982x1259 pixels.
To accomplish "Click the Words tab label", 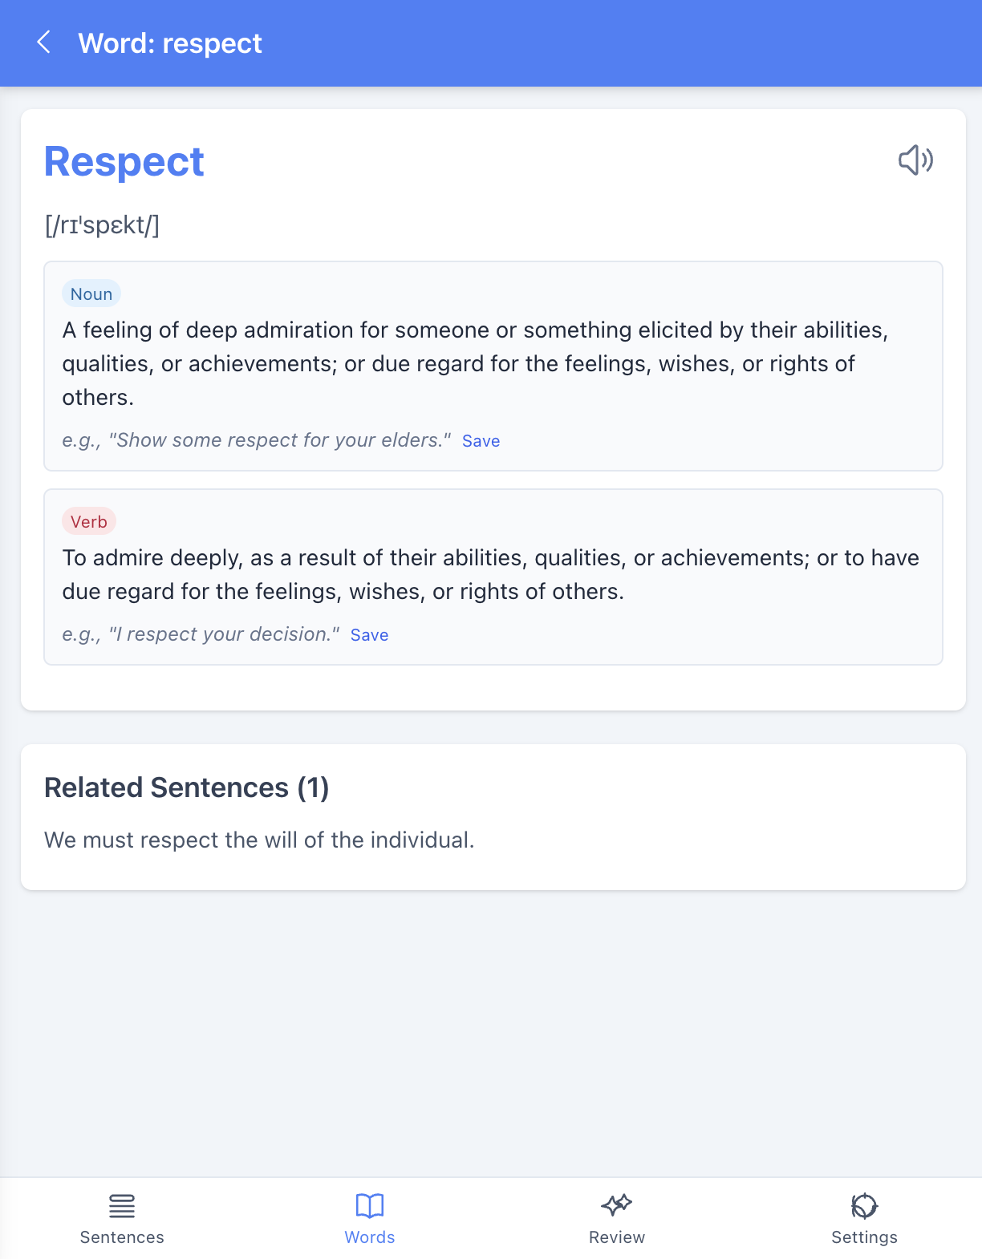I will pyautogui.click(x=370, y=1237).
